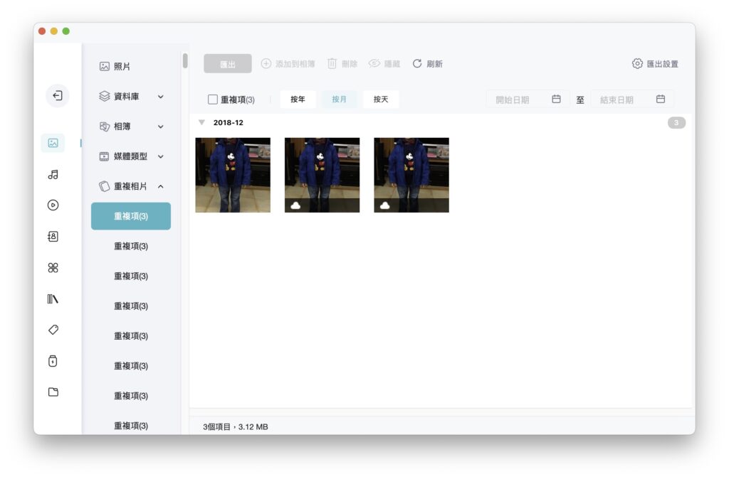Screen dimensions: 729x479
Task: Click the 相簿 album icon
Action: [105, 127]
